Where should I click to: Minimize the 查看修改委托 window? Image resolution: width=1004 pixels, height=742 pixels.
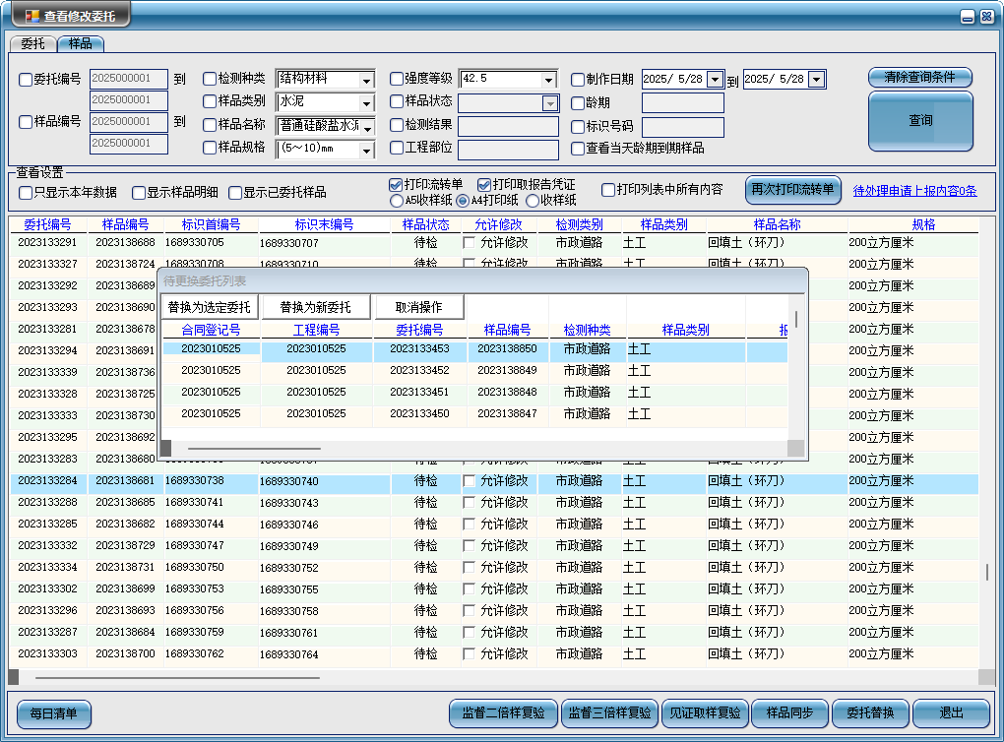coord(967,17)
